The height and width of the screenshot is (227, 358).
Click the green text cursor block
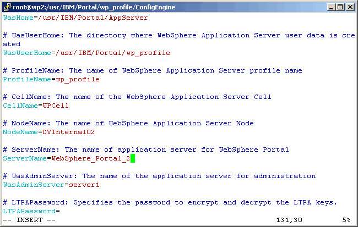tap(133, 158)
